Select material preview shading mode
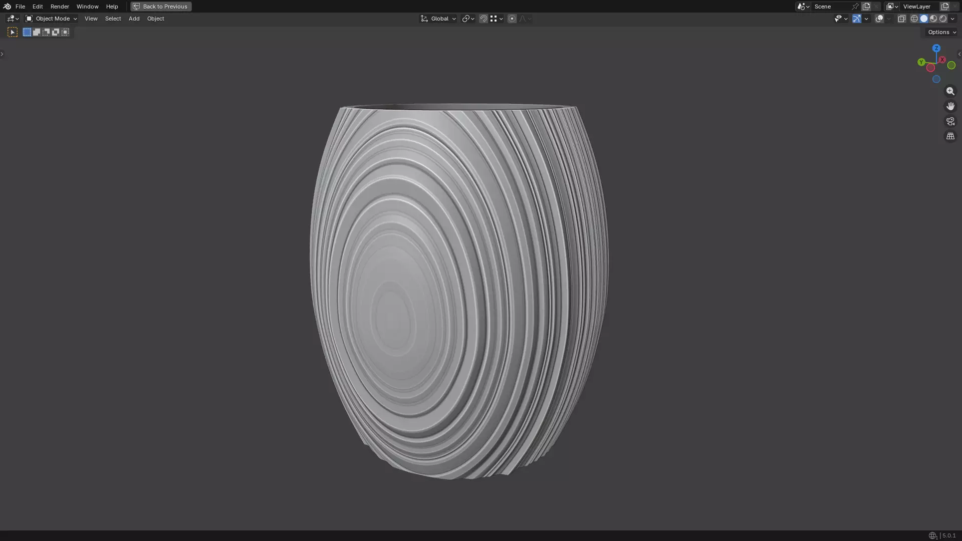Image resolution: width=962 pixels, height=541 pixels. [933, 19]
